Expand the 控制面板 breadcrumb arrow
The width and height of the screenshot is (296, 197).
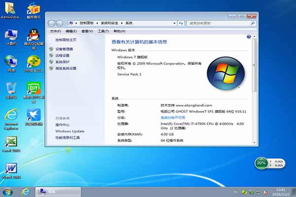(98, 23)
